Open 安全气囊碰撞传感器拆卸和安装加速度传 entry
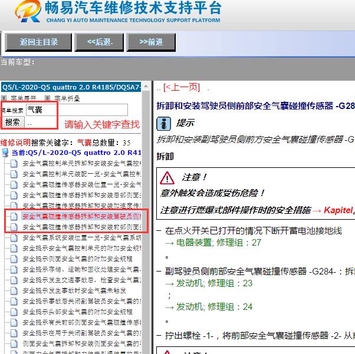The width and height of the screenshot is (355, 354). point(81,206)
